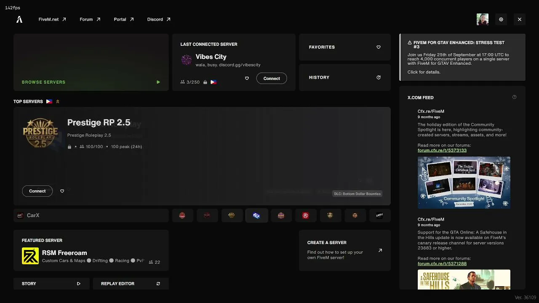The height and width of the screenshot is (303, 539).
Task: Click the FiveM logo icon
Action: point(19,19)
